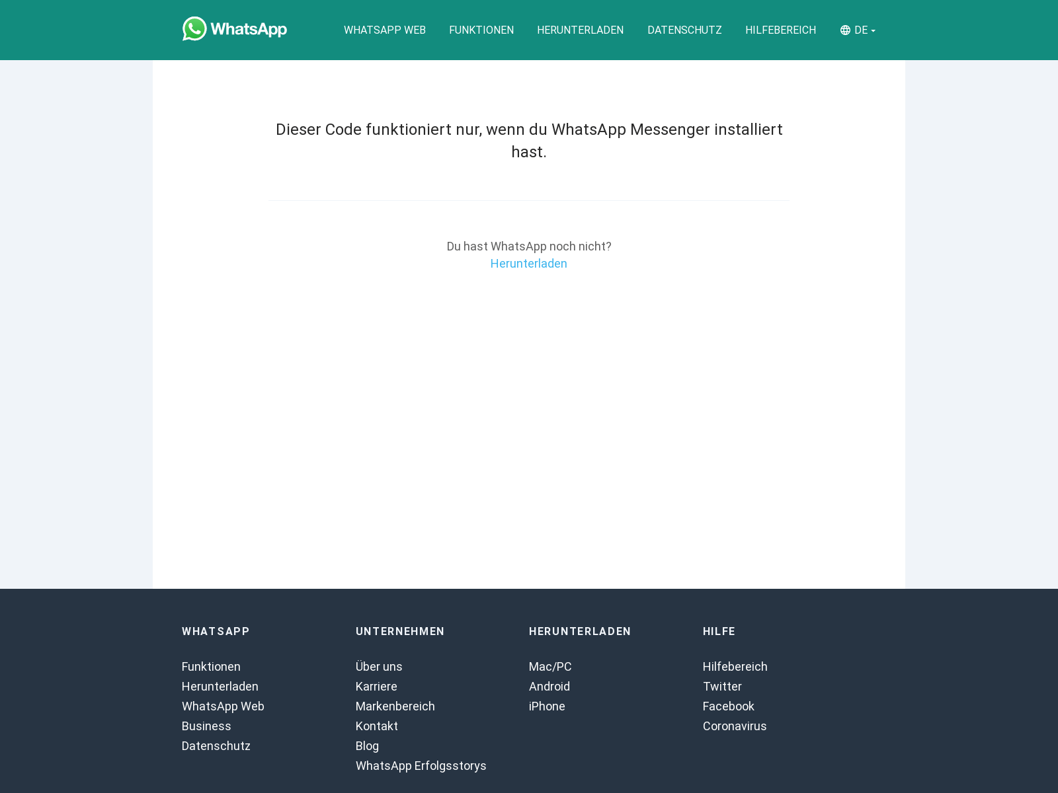Choose the Mac/PC download link
Image resolution: width=1058 pixels, height=793 pixels.
pos(550,667)
